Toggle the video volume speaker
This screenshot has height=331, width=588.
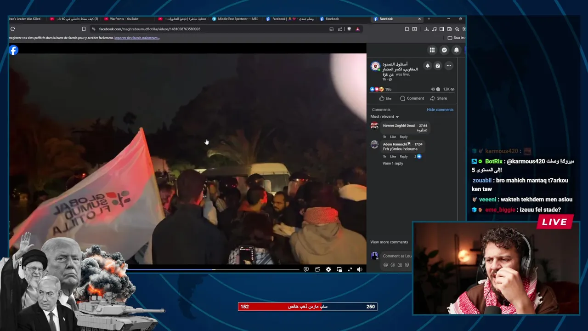click(360, 269)
